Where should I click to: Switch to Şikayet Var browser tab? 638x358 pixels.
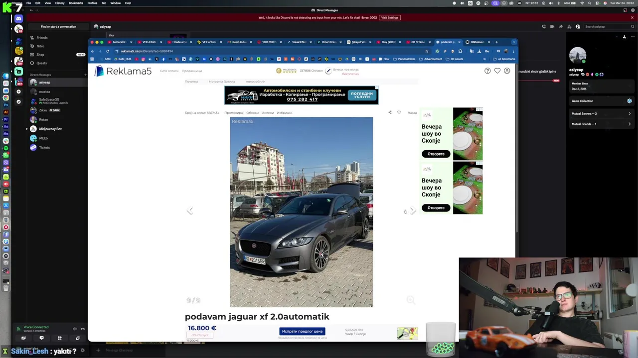click(358, 42)
